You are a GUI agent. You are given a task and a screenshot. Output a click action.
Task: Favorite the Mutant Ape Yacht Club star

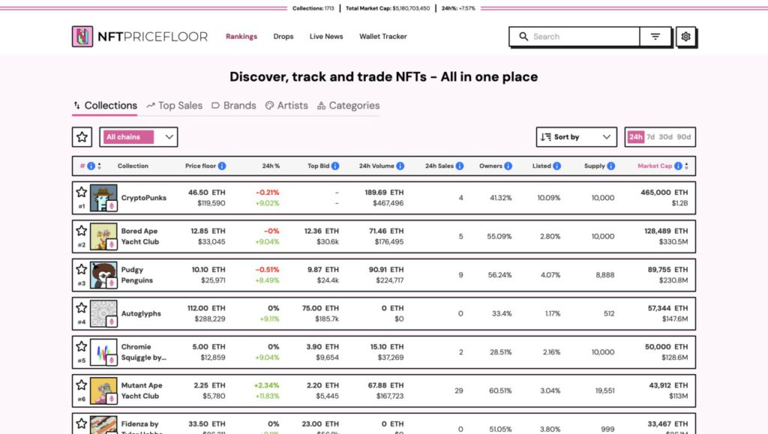(x=81, y=385)
